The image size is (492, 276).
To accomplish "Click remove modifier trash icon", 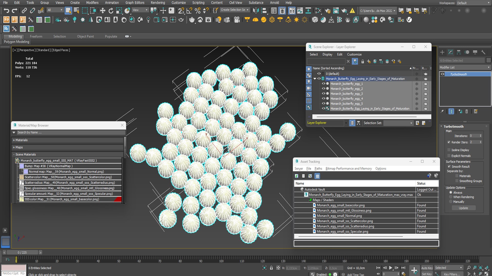I will click(467, 111).
